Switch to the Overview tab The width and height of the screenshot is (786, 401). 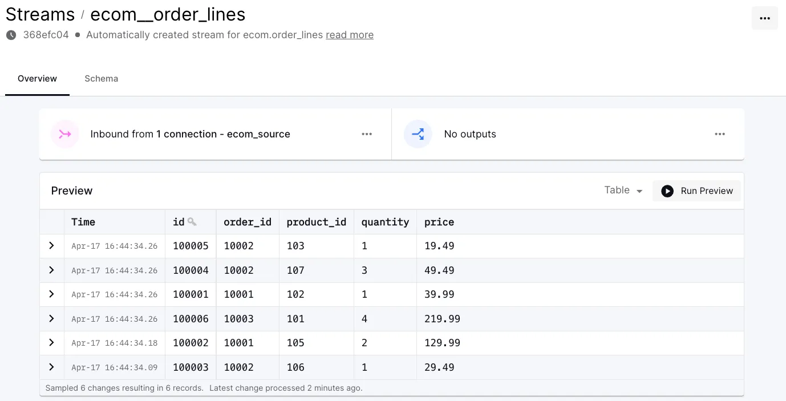(x=37, y=79)
